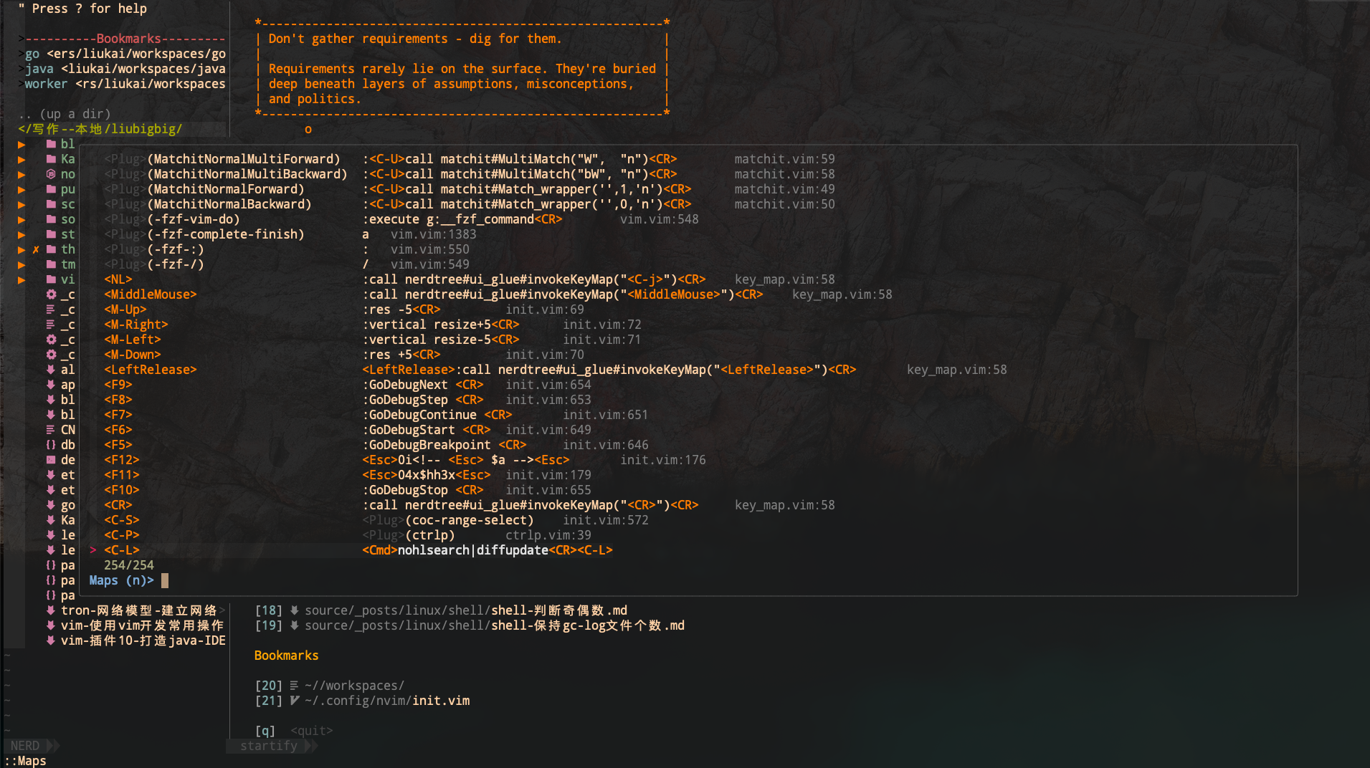The height and width of the screenshot is (768, 1370).
Task: Select the <F5> GoDebugBreakpoint mapping row
Action: click(376, 445)
